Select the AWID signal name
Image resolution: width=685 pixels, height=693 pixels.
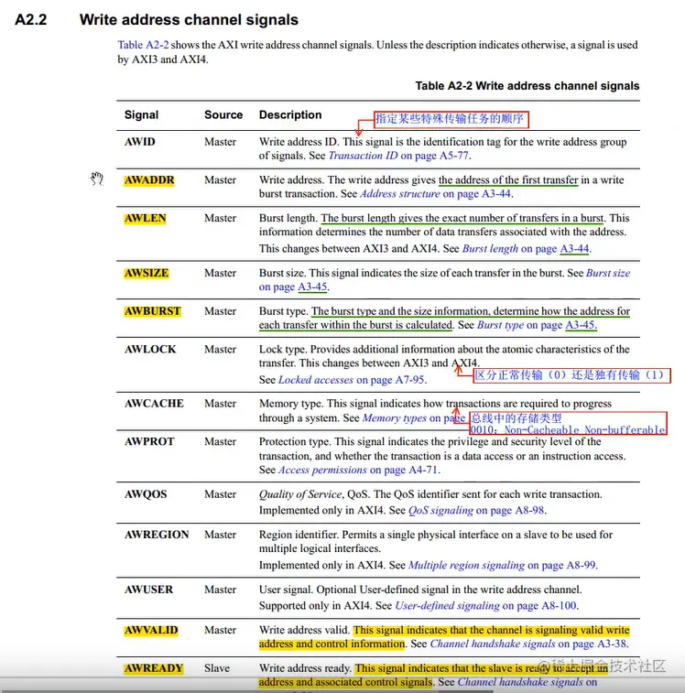pyautogui.click(x=140, y=141)
